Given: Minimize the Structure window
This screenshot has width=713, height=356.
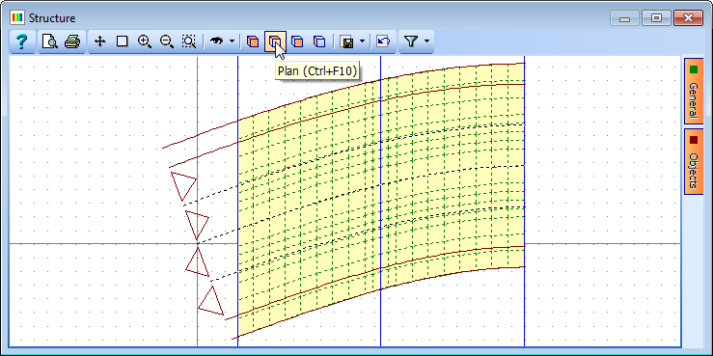Looking at the screenshot, I should 625,18.
